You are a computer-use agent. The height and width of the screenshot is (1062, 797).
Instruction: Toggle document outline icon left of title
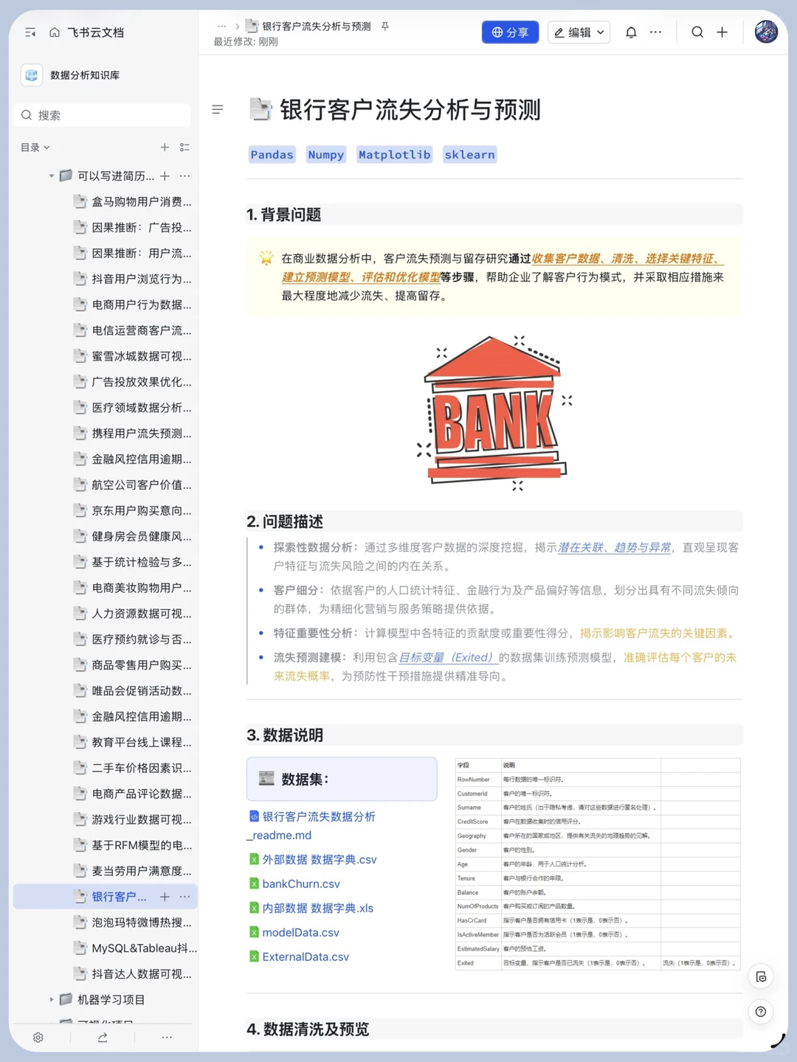[218, 109]
